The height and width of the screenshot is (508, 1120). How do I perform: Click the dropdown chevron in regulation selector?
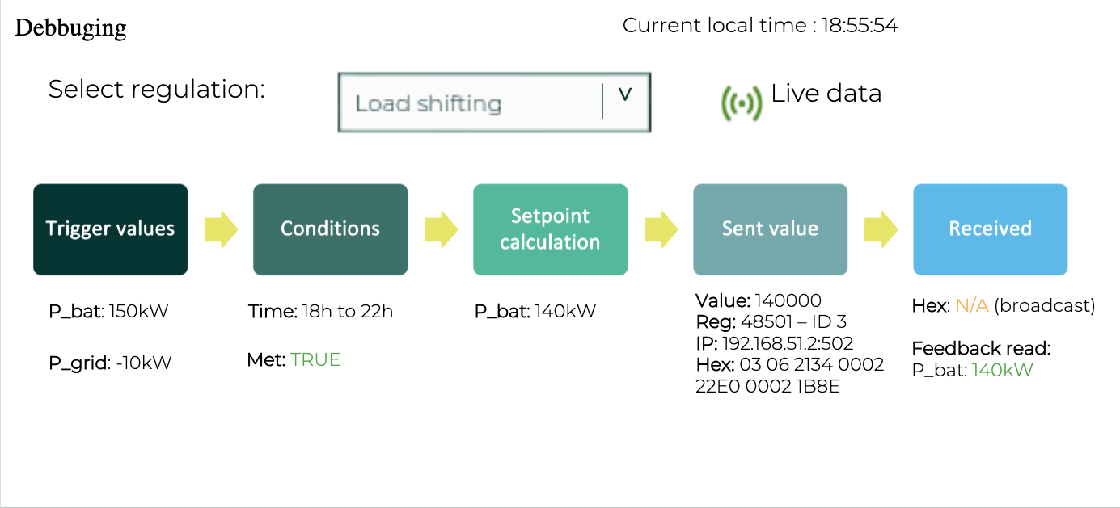[x=624, y=94]
